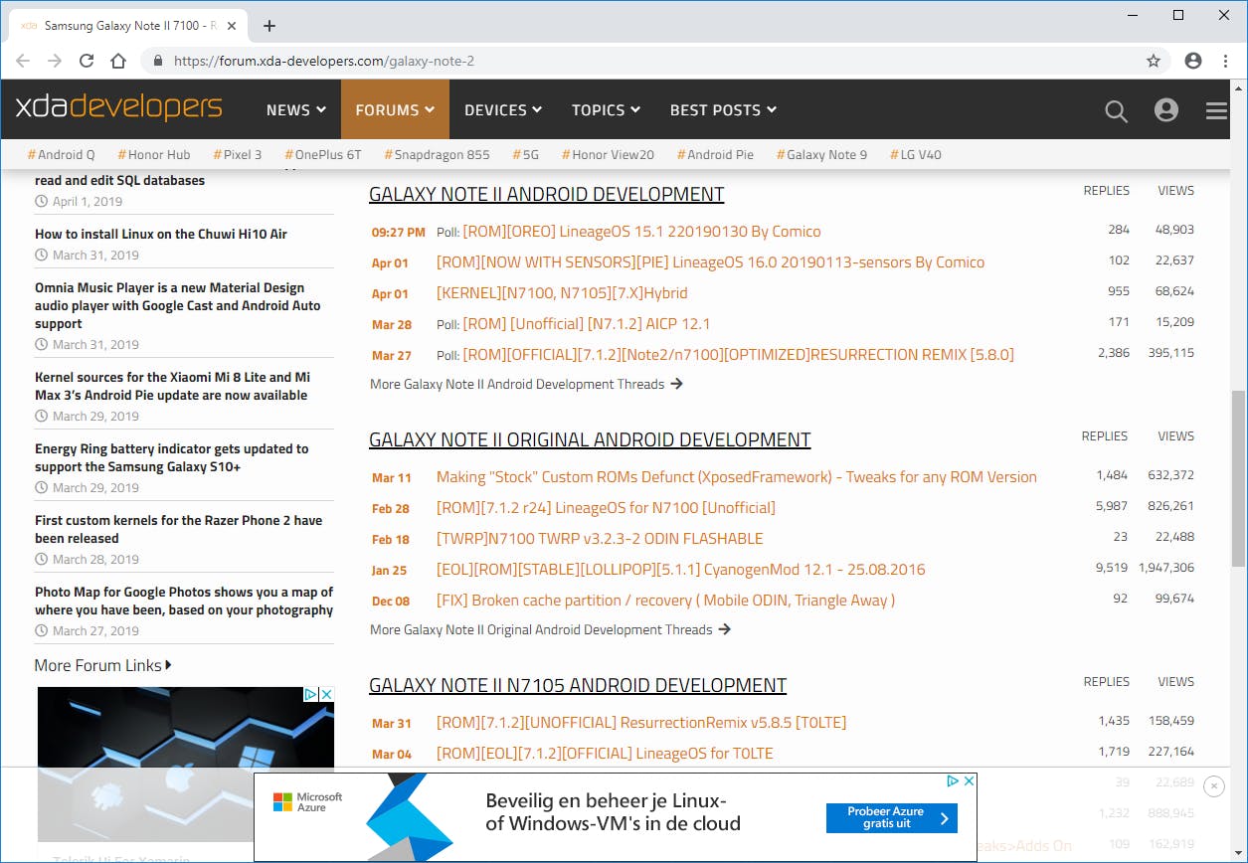Screen dimensions: 1248x863
Task: Click the AdChoices icon on Azure banner
Action: pos(953,781)
